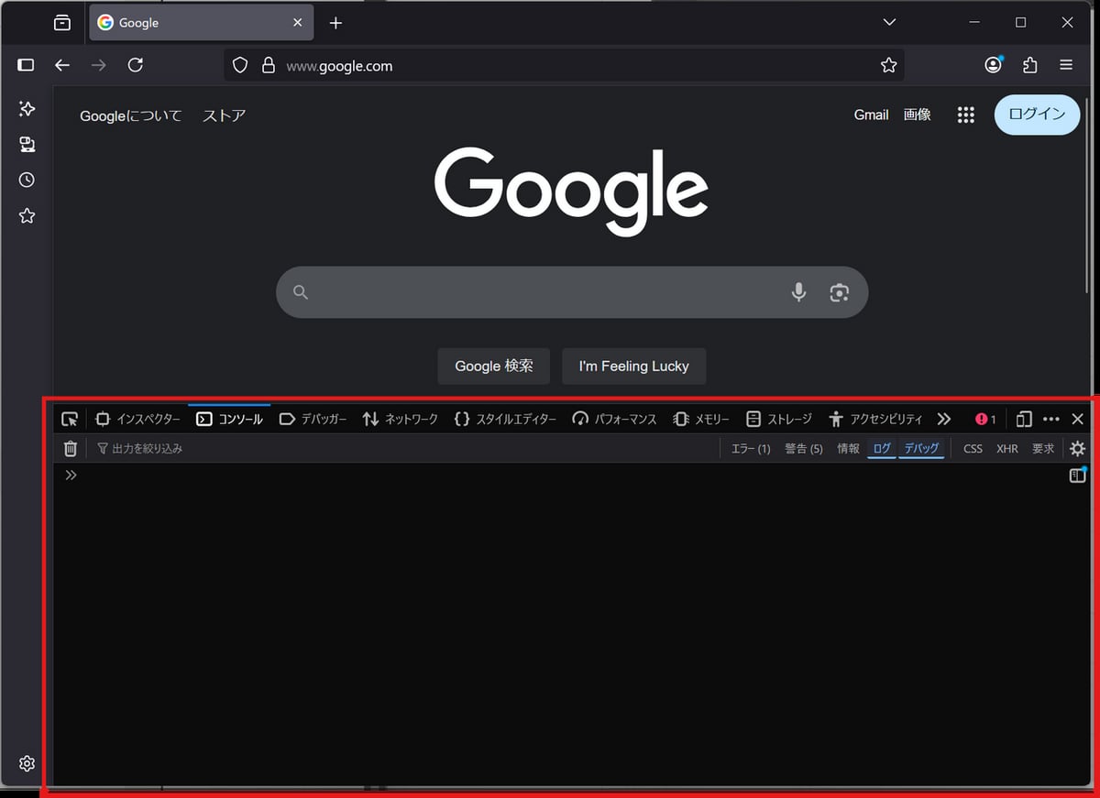1100x798 pixels.
Task: Click the URL address bar
Action: click(x=564, y=65)
